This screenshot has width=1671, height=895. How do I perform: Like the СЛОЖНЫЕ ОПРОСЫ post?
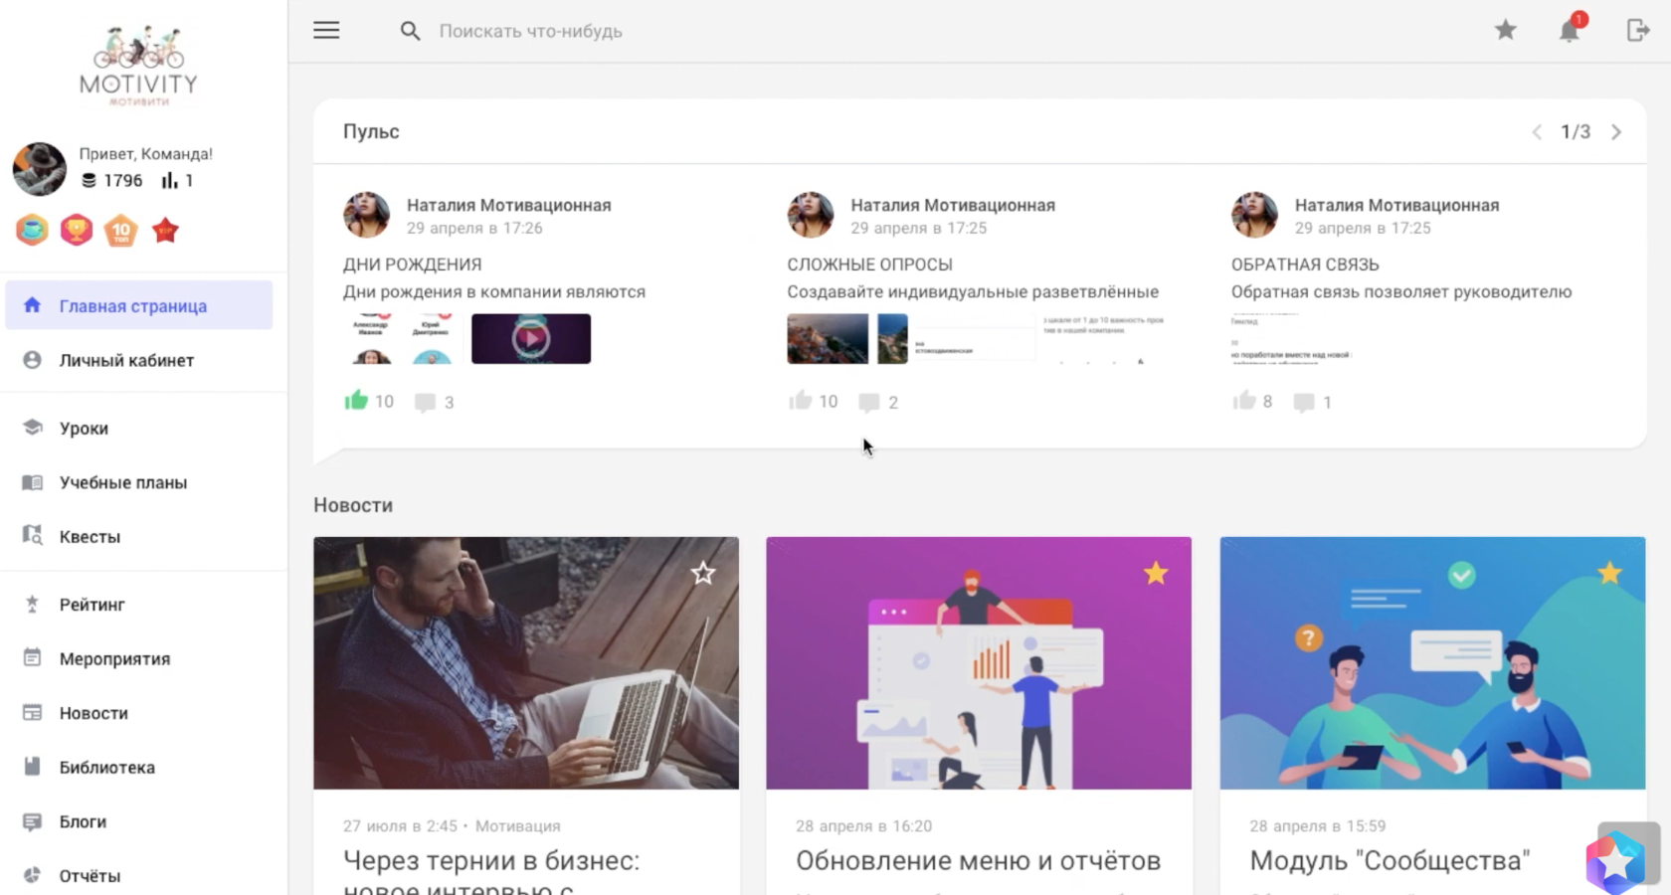800,401
